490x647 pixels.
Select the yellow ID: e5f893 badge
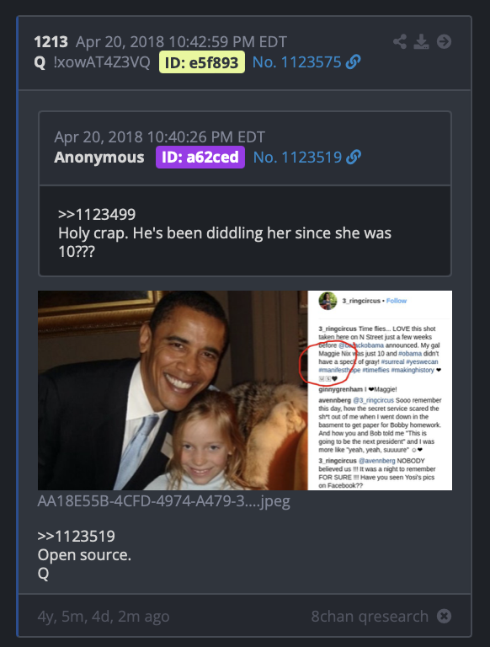click(x=202, y=62)
